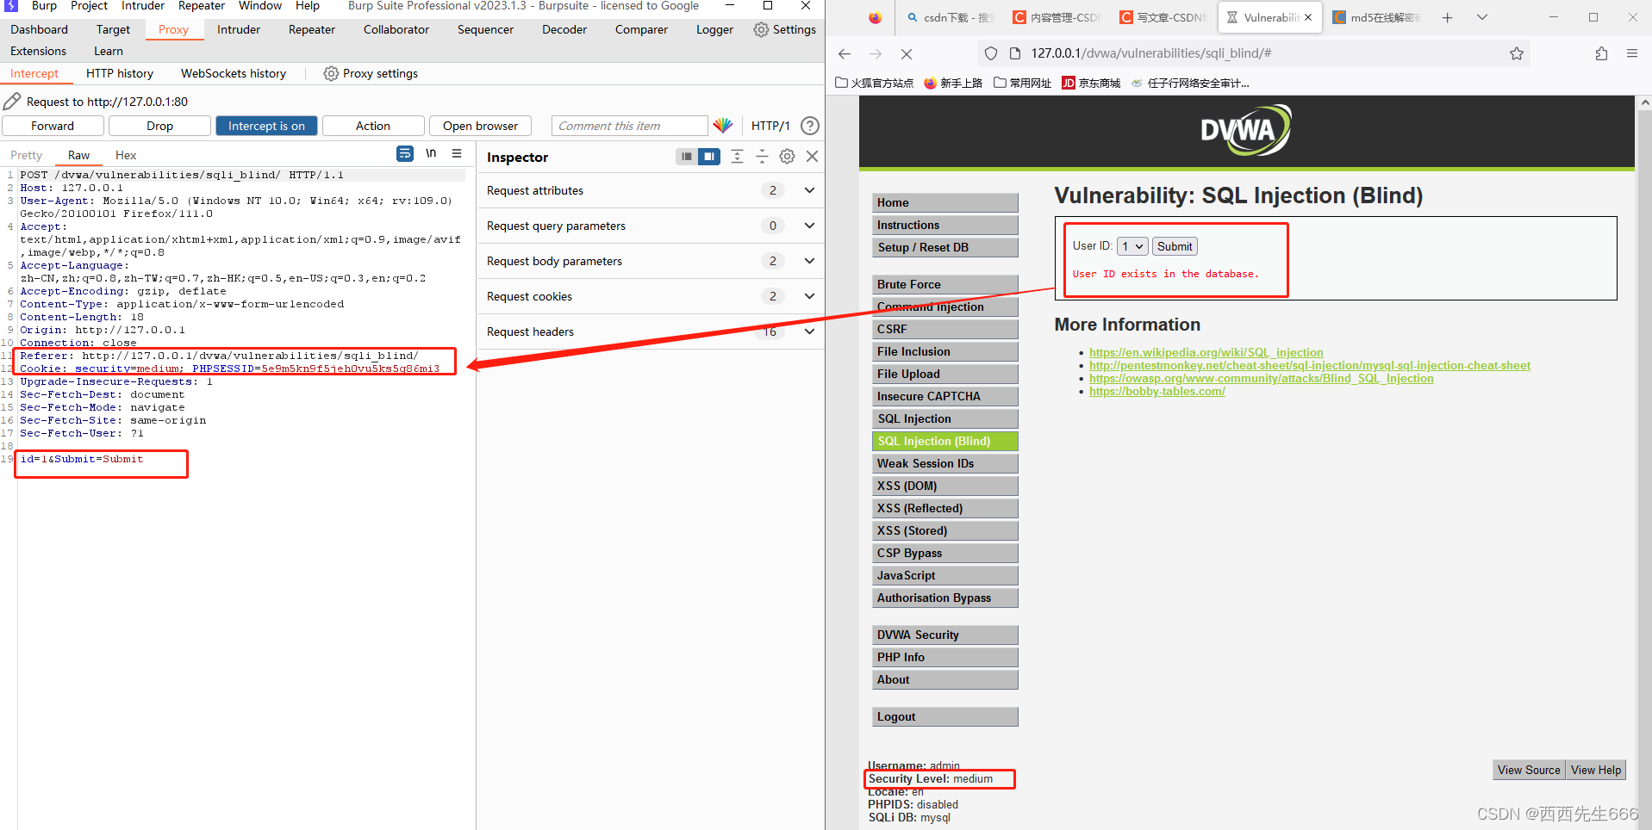
Task: Open the Action menu button
Action: (x=373, y=126)
